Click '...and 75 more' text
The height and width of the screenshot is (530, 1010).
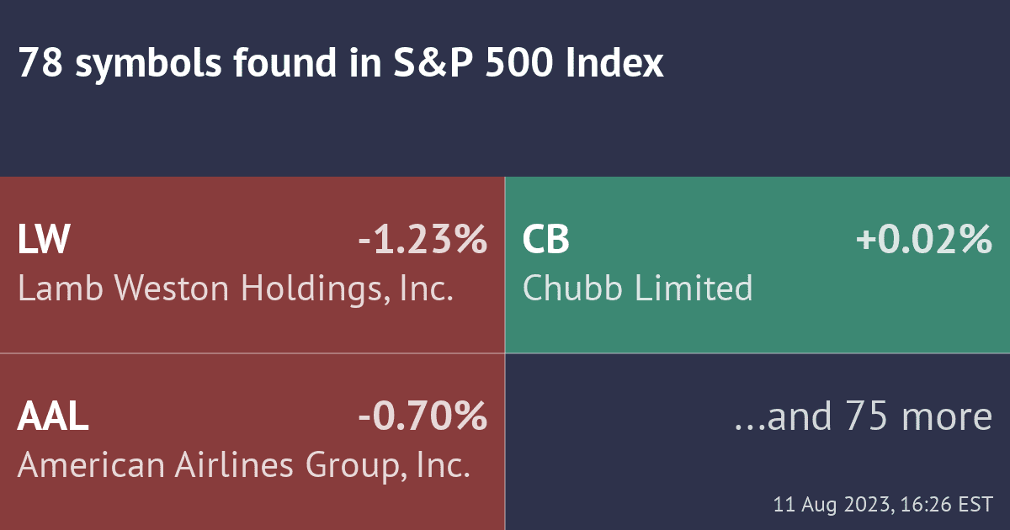coord(863,417)
